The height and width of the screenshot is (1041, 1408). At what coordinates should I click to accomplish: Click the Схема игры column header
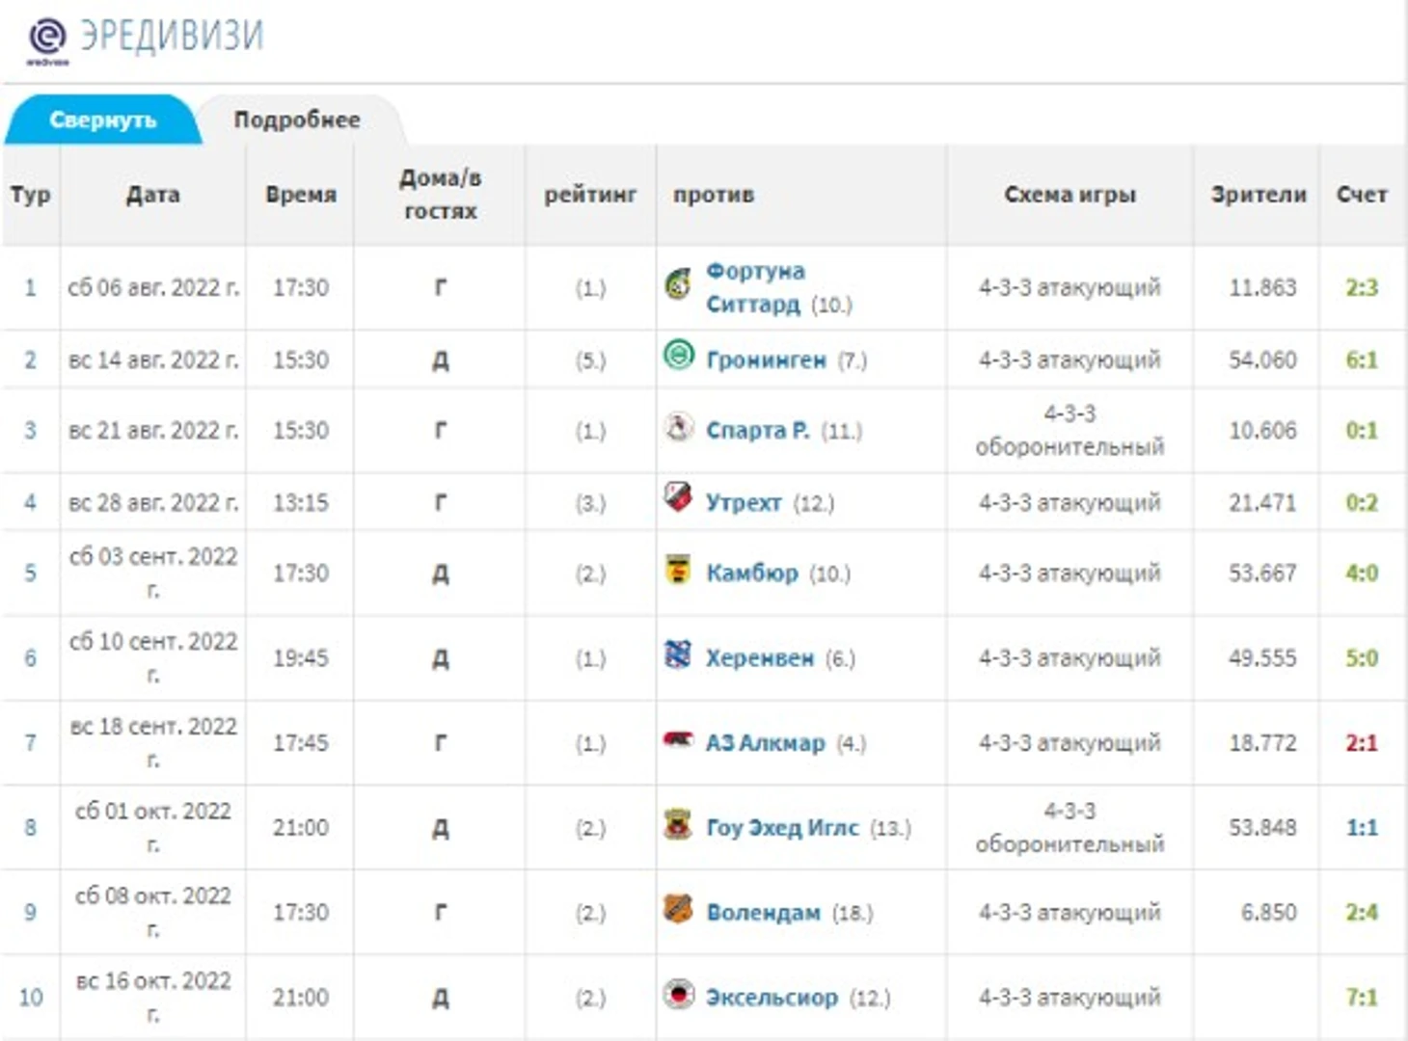tap(1070, 194)
